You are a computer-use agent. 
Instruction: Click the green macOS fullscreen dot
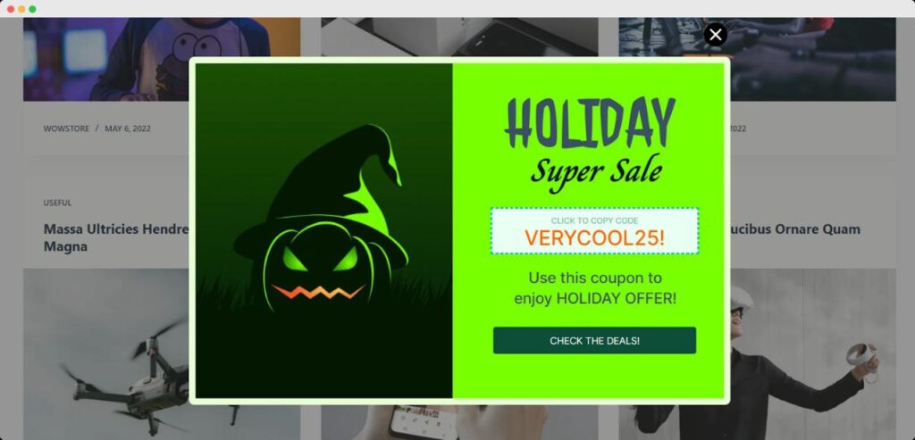click(33, 9)
